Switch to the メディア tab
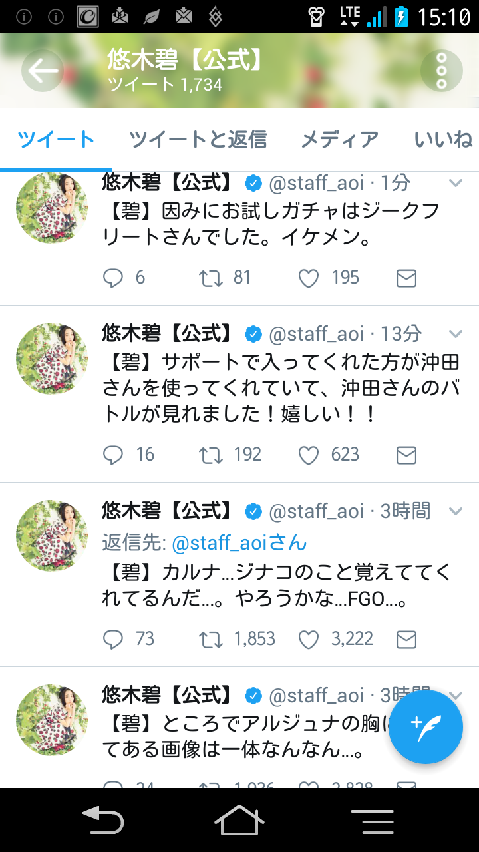 [339, 140]
